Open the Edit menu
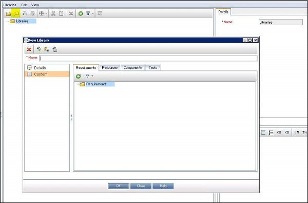 click(x=24, y=5)
